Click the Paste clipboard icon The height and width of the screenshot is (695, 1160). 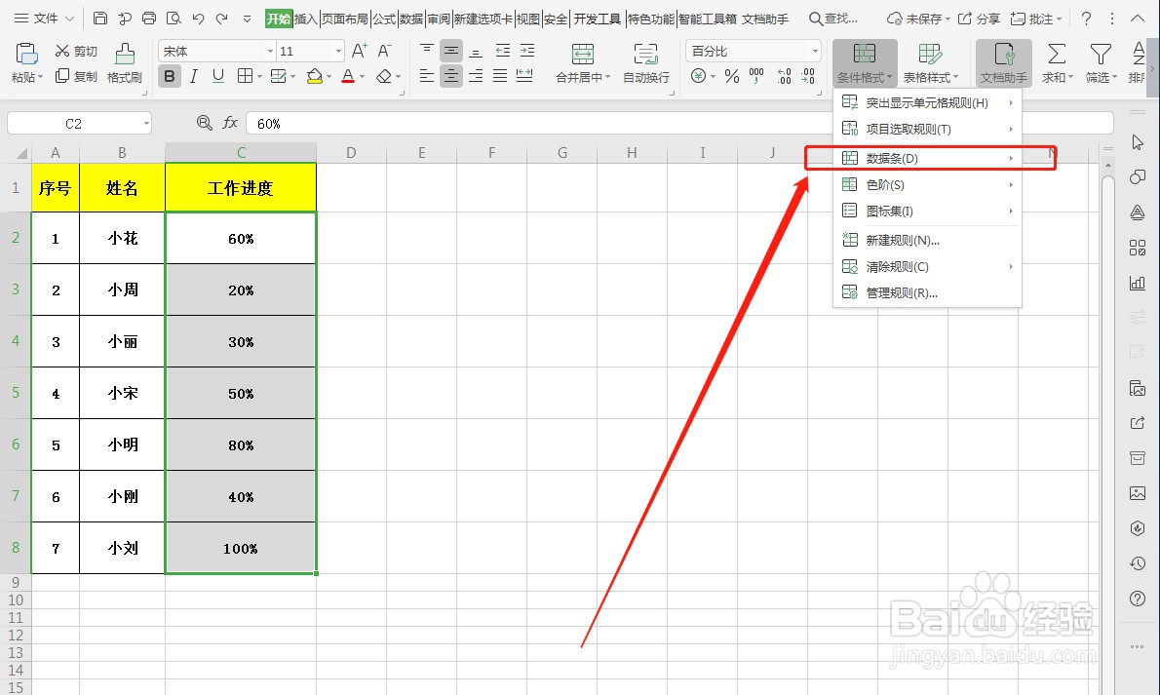click(26, 54)
